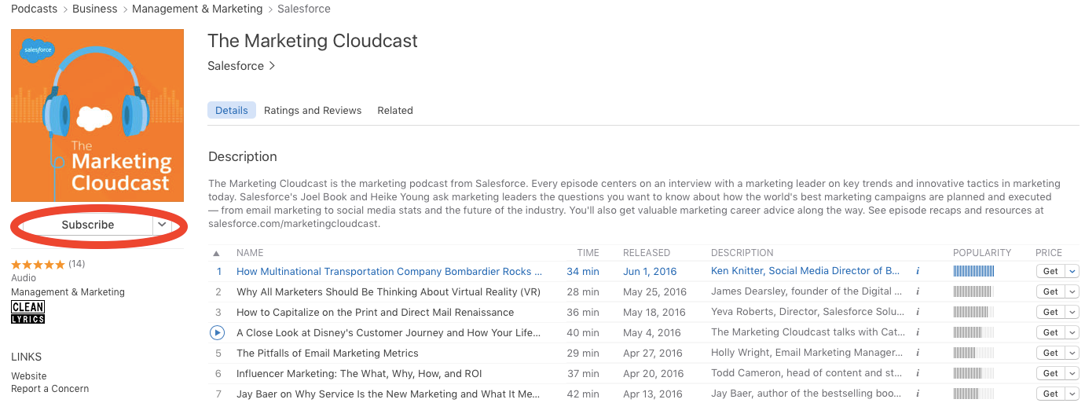The image size is (1085, 403).
Task: Open info icon for Bombardier episode
Action: pos(918,271)
